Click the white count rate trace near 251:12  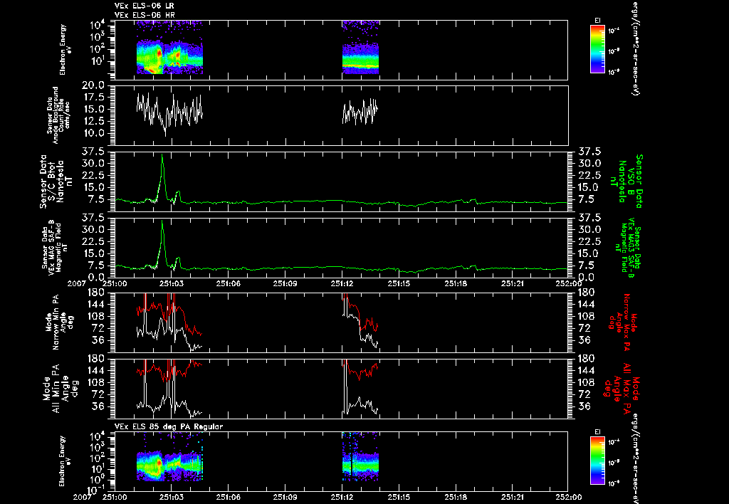click(360, 112)
